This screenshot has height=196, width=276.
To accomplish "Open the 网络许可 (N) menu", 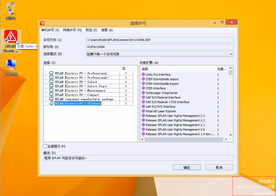I will (x=73, y=30).
